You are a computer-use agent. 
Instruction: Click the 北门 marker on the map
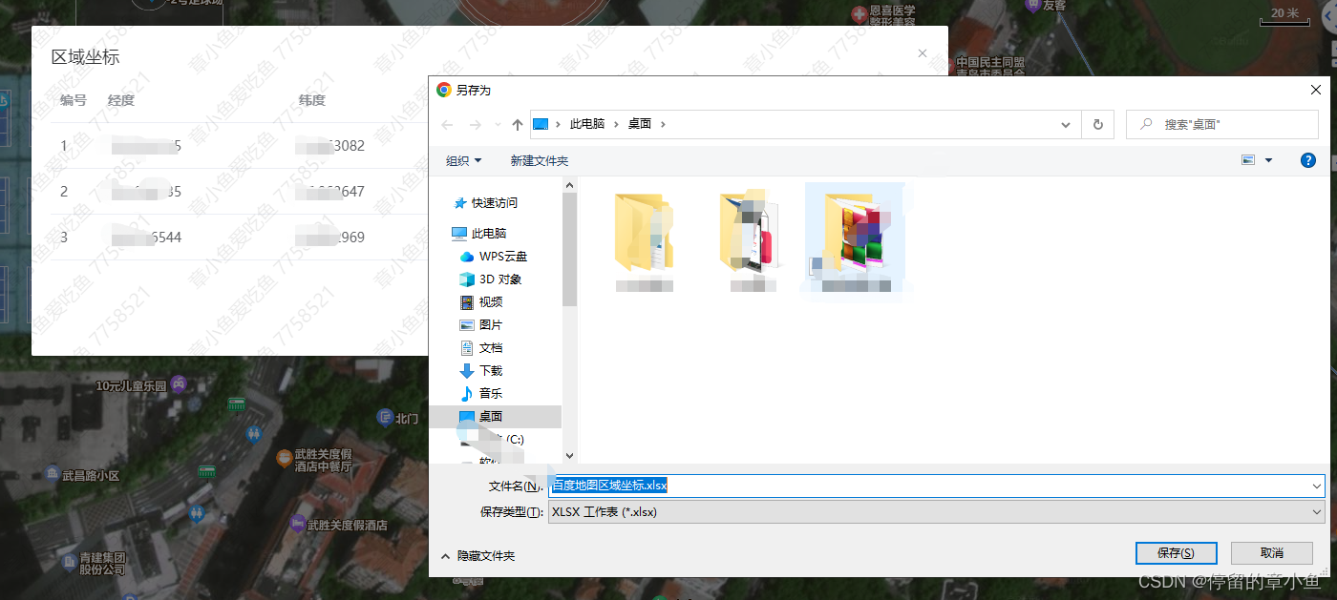tap(384, 417)
